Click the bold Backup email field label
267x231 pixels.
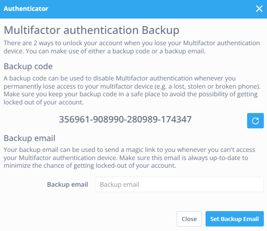(x=67, y=184)
